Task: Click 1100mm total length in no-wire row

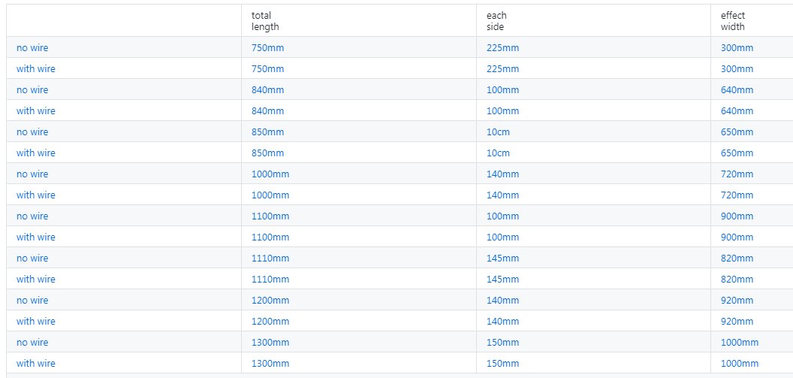Action: (270, 216)
